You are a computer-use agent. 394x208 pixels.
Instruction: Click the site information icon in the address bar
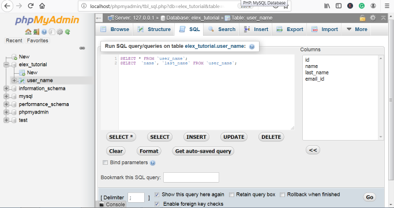pos(84,6)
